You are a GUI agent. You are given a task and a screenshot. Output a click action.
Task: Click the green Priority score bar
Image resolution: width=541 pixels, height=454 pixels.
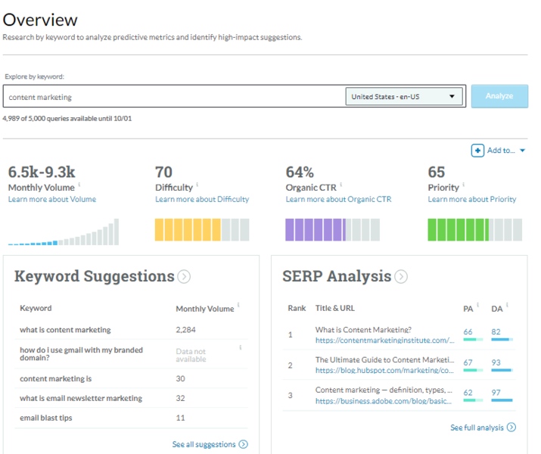[474, 229]
